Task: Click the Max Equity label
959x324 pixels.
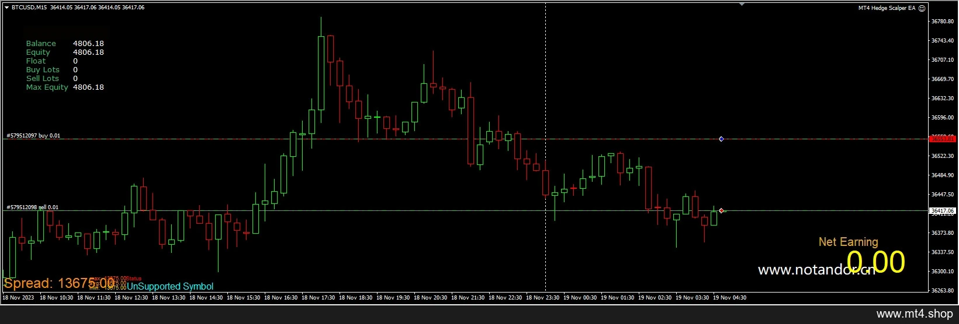Action: [x=47, y=87]
